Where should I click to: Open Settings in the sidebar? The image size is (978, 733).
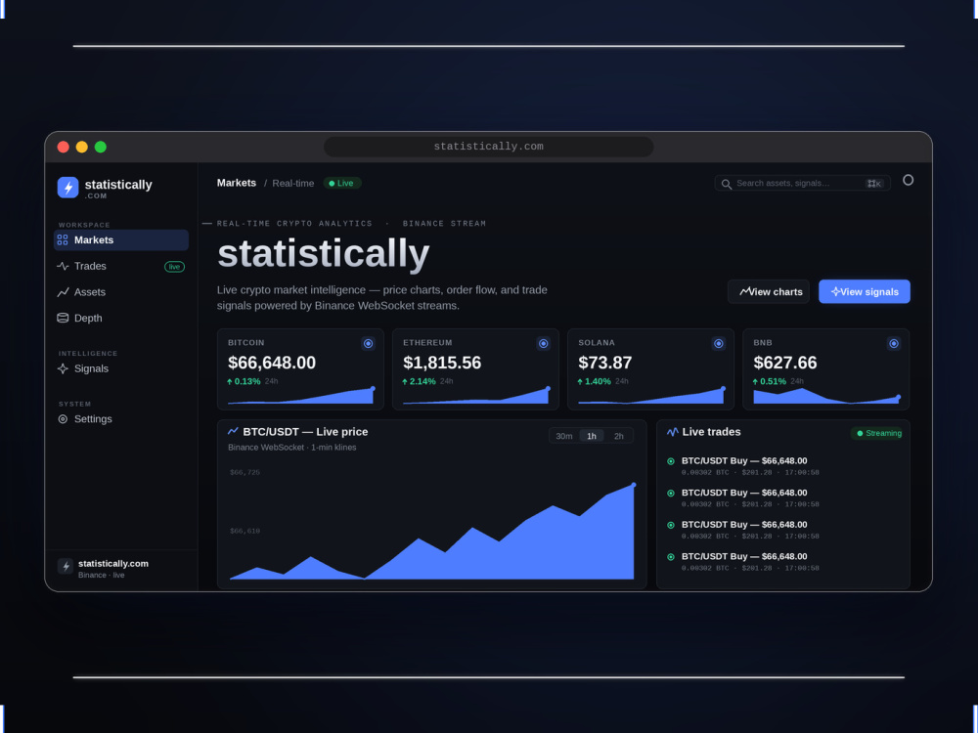tap(121, 419)
